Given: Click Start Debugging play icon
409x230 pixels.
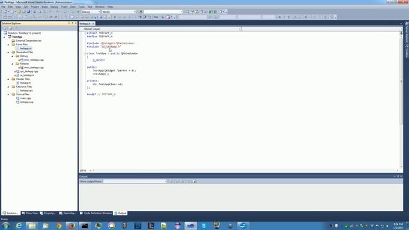Looking at the screenshot, I should (x=78, y=11).
